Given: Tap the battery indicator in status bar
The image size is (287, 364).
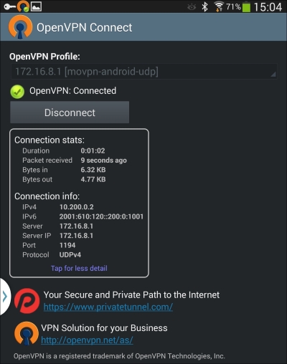Looking at the screenshot, I should pyautogui.click(x=246, y=6).
